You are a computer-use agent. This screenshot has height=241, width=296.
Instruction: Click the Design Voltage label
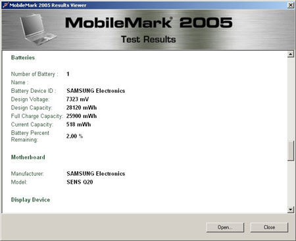click(x=30, y=99)
